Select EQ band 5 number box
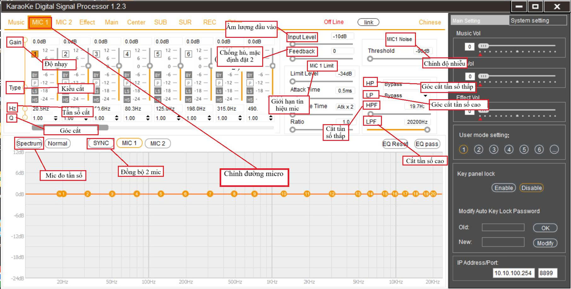The image size is (571, 289). tap(158, 54)
